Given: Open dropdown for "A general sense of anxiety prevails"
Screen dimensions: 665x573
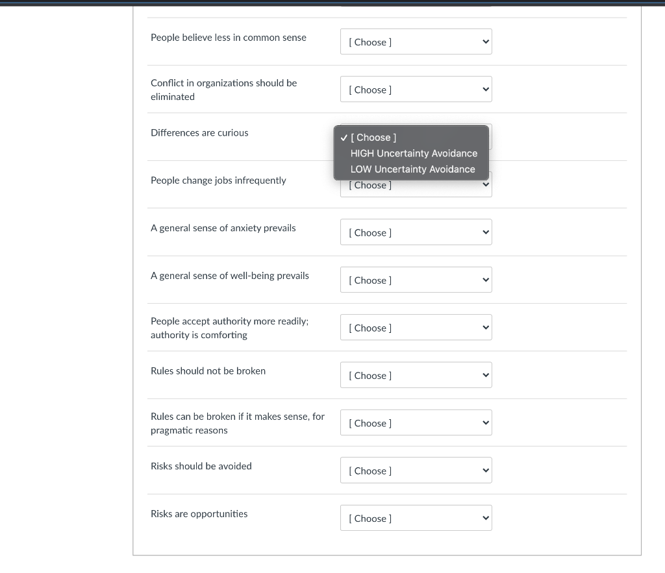Looking at the screenshot, I should coord(416,232).
